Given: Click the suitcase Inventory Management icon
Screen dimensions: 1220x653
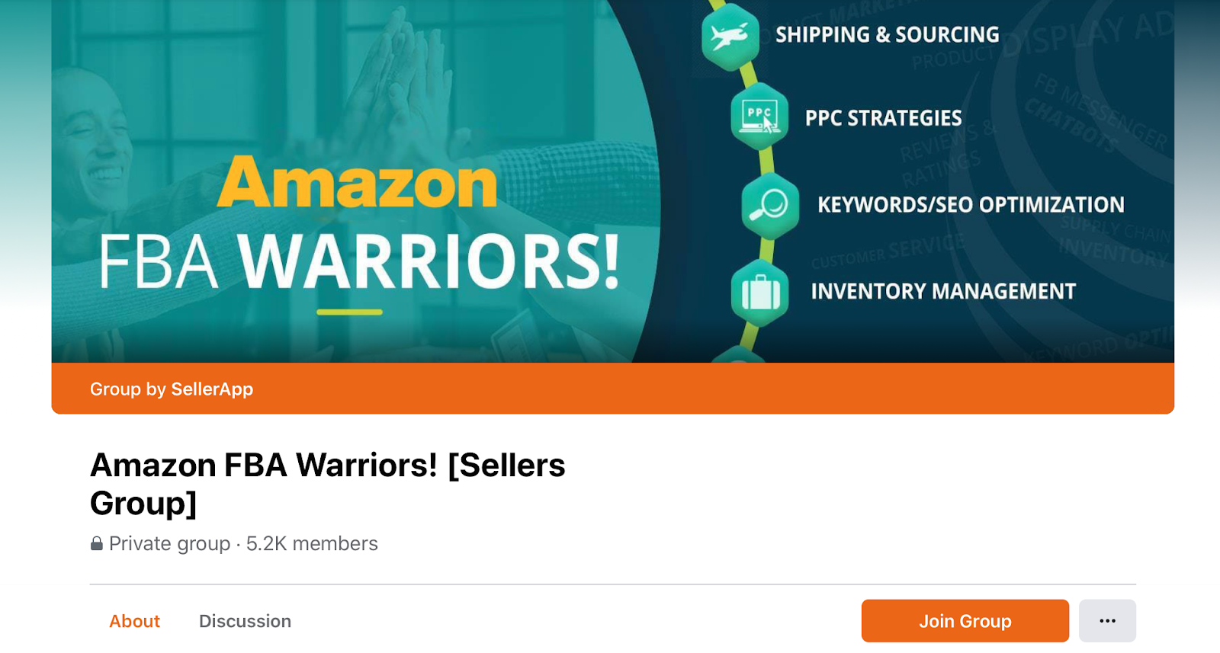Looking at the screenshot, I should click(x=760, y=292).
